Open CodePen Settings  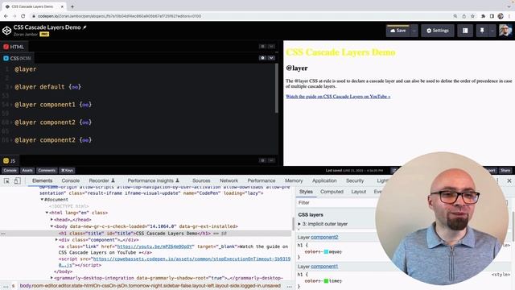438,31
